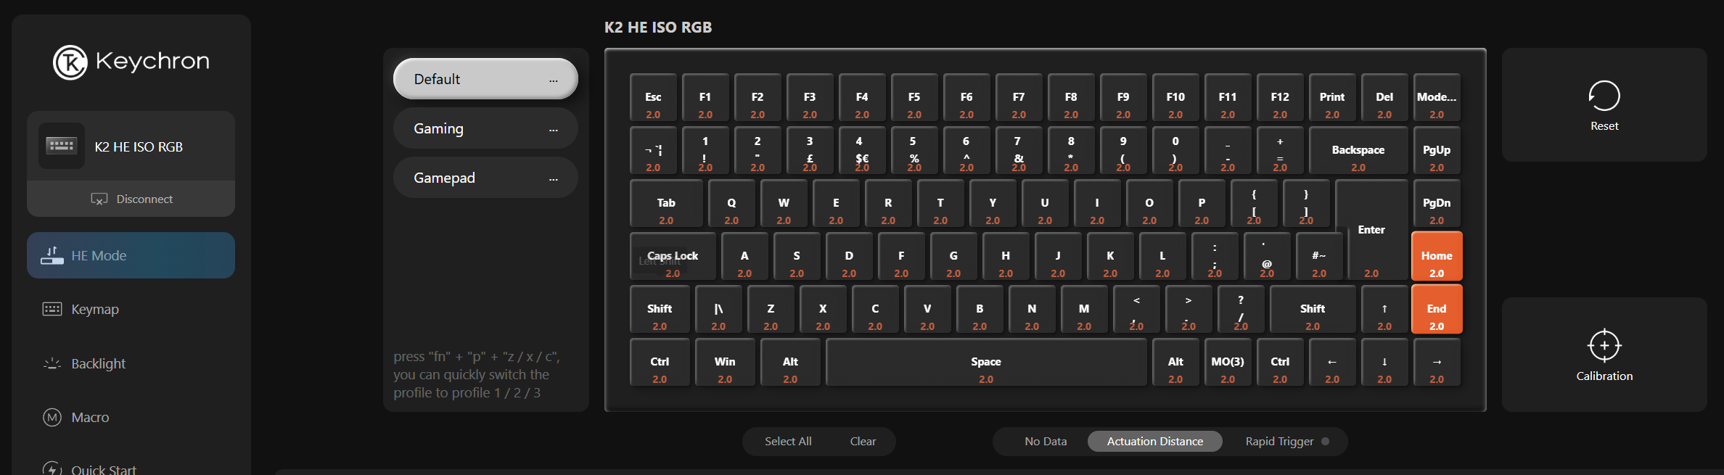Switch to Rapid Trigger view
1724x475 pixels.
(1279, 441)
